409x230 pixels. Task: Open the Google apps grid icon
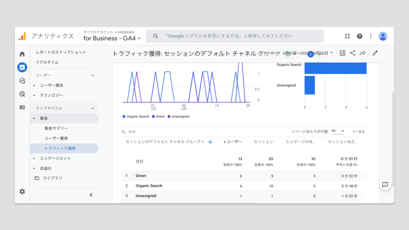click(x=347, y=36)
